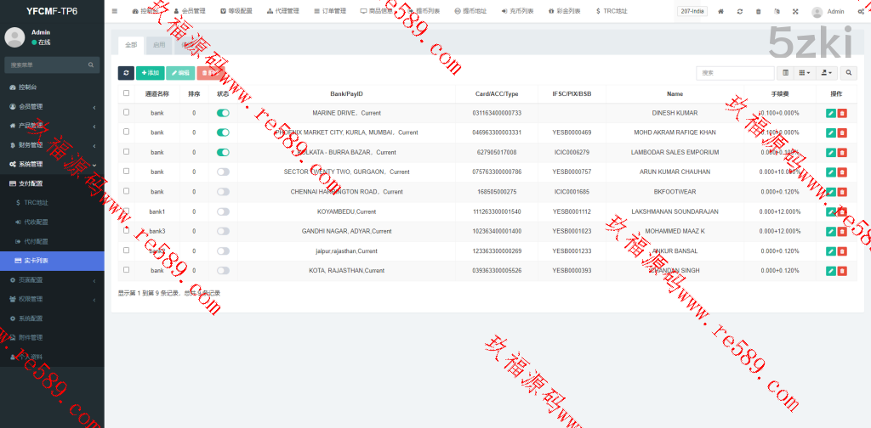Switch to the 启用 tab
This screenshot has height=428, width=871.
pos(159,44)
